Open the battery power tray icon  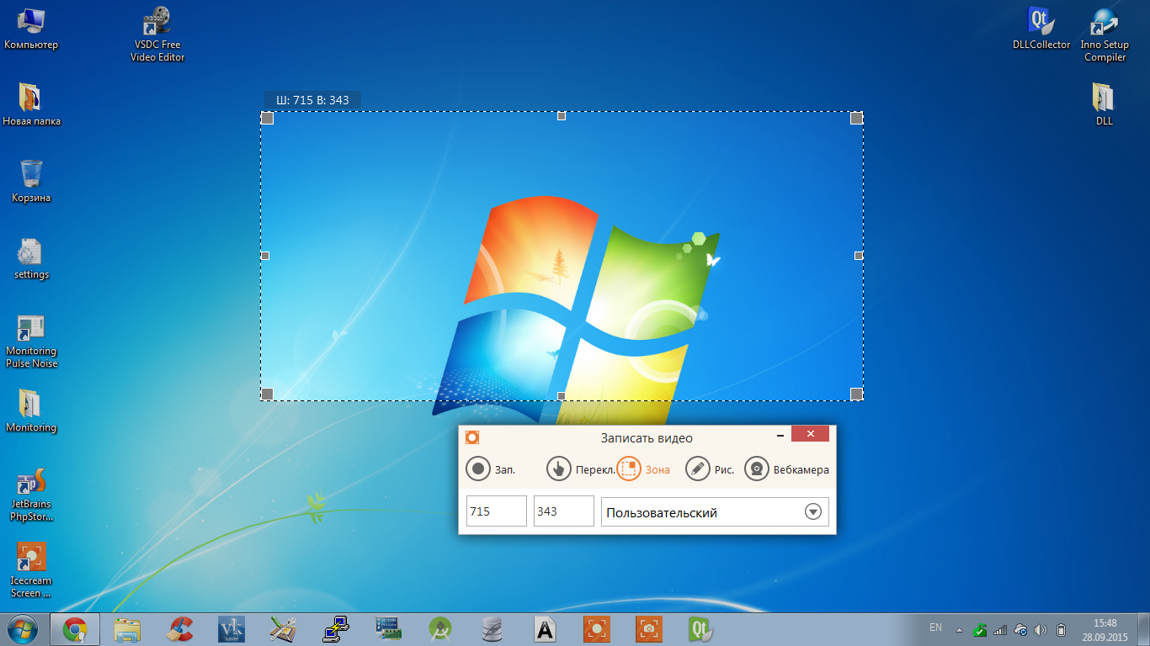1061,629
